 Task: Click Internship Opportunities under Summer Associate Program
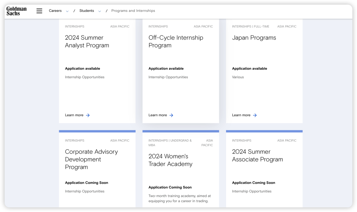(252, 191)
